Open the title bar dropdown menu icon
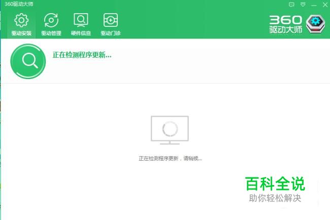This screenshot has height=220, width=330. pyautogui.click(x=303, y=5)
